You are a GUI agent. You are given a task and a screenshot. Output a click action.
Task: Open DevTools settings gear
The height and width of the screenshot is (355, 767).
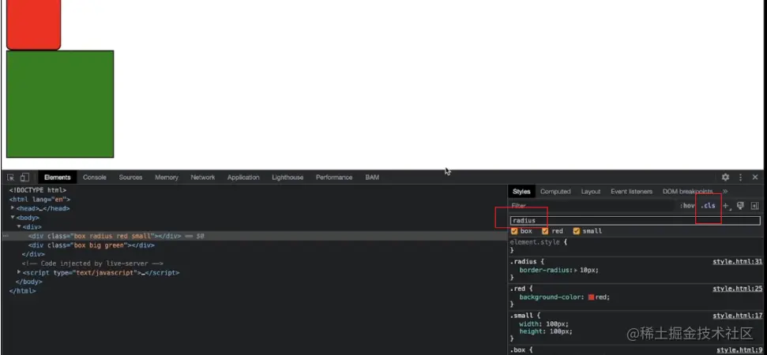[725, 177]
